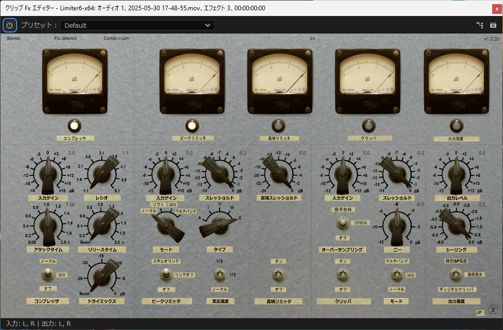Click the clipper oversampling mode switch
Image resolution: width=503 pixels, height=330 pixels.
tap(341, 223)
